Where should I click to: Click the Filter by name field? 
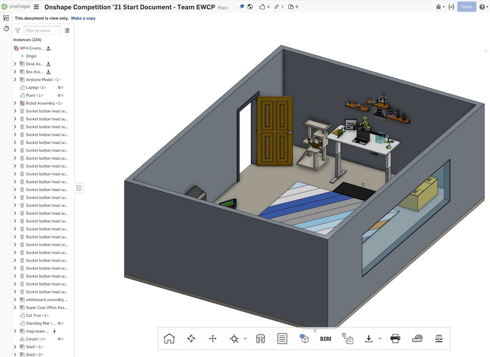pyautogui.click(x=42, y=31)
